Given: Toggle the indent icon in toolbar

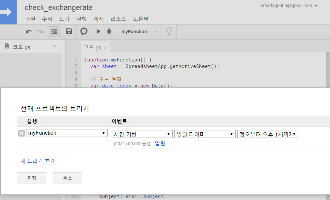Looking at the screenshot, I should 54,32.
